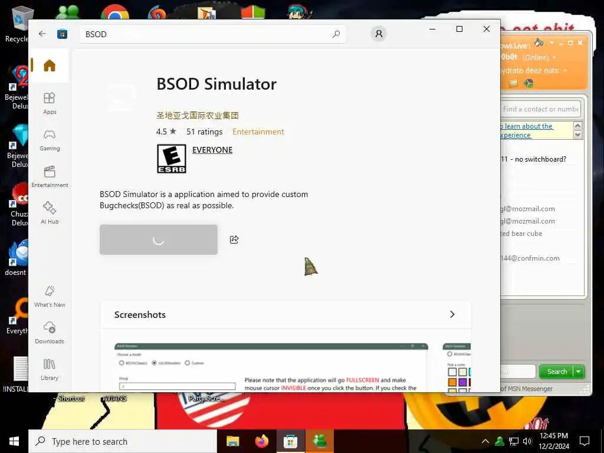Show hidden tray icons chevron
This screenshot has height=453, width=604.
tap(485, 441)
